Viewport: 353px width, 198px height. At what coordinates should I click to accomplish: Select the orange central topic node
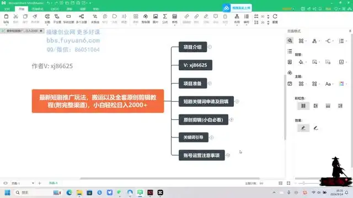98,101
